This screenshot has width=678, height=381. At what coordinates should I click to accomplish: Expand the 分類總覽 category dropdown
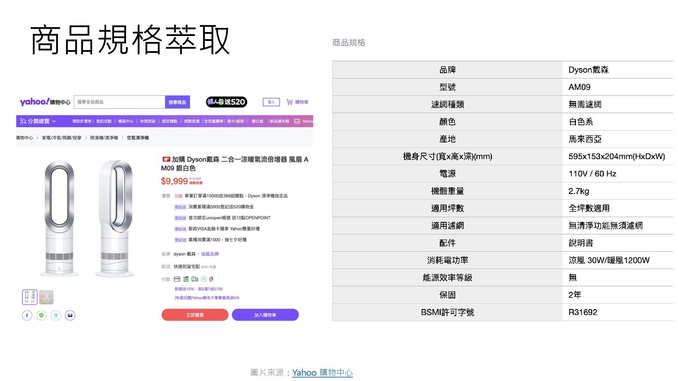click(x=38, y=121)
